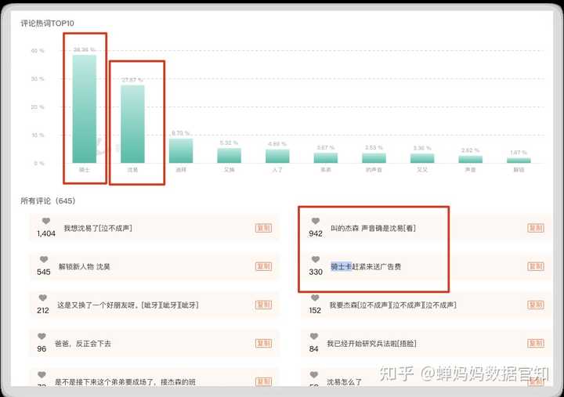
Task: Click heart beside 这是又换了一个好朋友呀 comment
Action: (x=43, y=298)
